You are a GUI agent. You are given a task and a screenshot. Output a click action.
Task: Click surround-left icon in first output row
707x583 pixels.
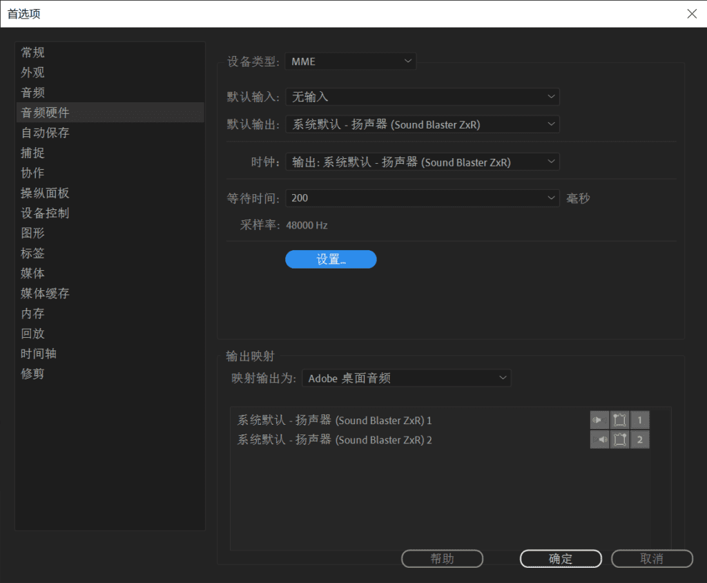[x=620, y=420]
